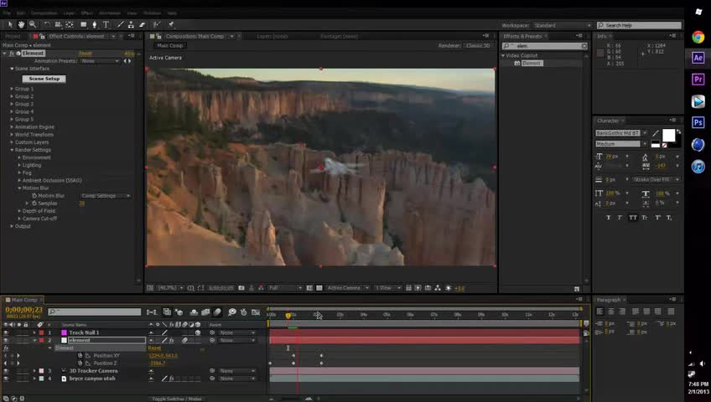Toggle visibility of 3D Tracker Camera layer
Viewport: 711px width, 402px height.
point(5,371)
